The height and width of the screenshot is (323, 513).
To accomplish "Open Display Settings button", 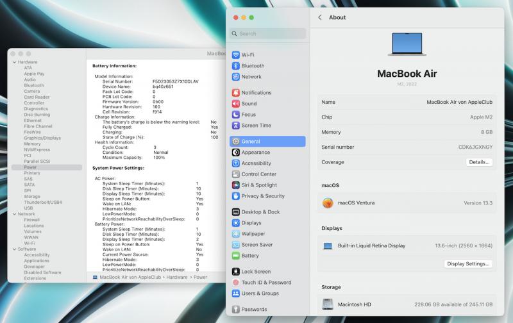I will [x=468, y=263].
